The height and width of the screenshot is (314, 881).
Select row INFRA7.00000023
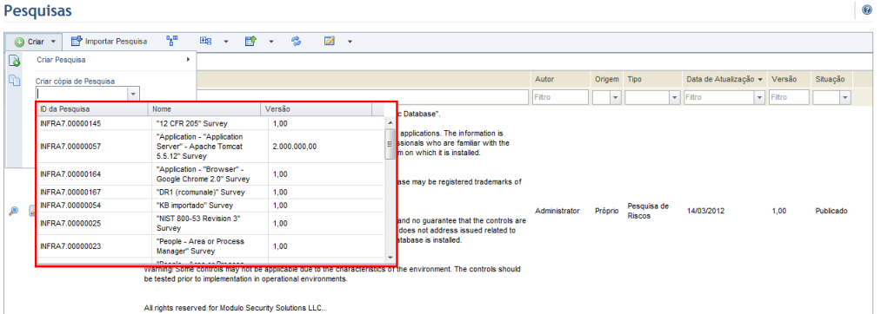[211, 246]
